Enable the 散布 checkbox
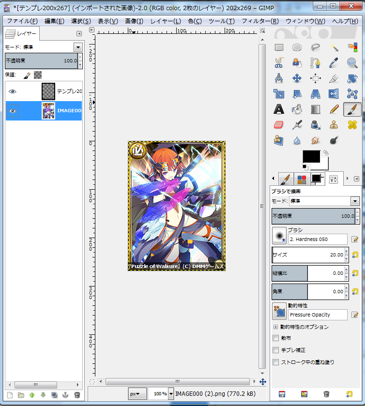Screen dimensions: 365x406 click(275, 338)
